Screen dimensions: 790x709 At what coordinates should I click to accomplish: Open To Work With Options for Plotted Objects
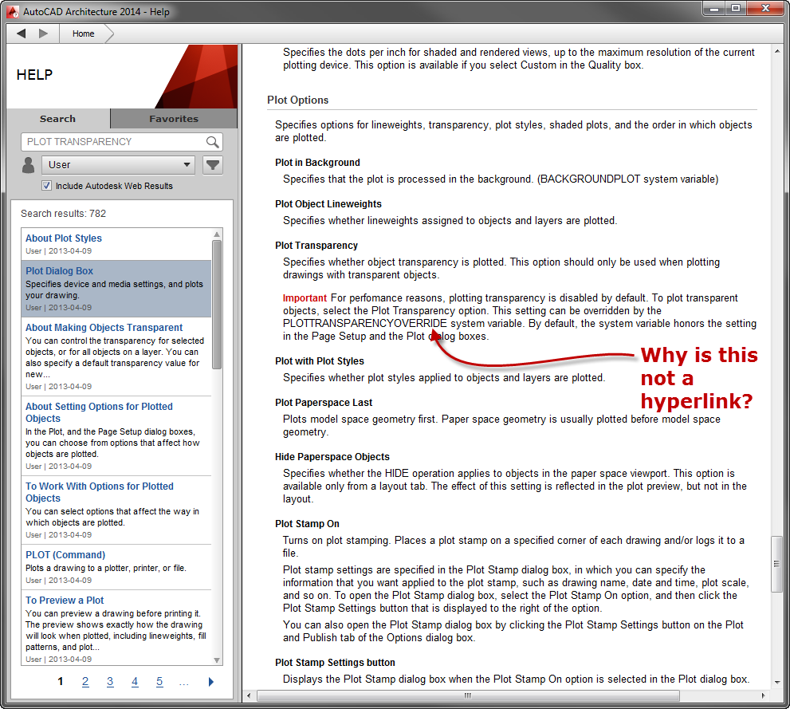[100, 492]
